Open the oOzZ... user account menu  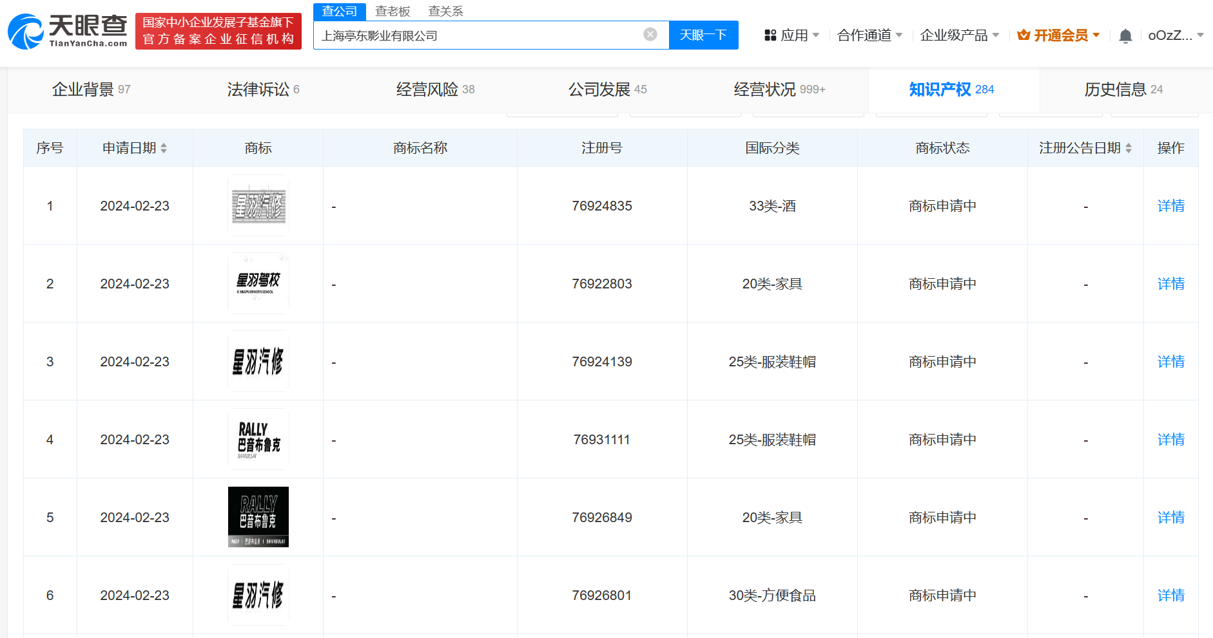(x=1176, y=35)
